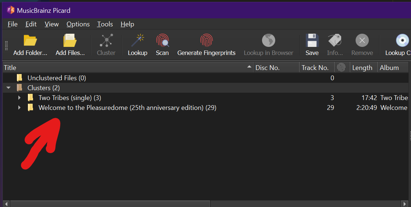The width and height of the screenshot is (411, 207).
Task: Collapse the Clusters tree node
Action: 8,88
